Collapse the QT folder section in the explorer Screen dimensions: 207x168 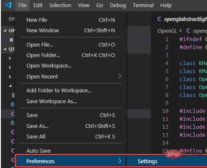pos(5,49)
